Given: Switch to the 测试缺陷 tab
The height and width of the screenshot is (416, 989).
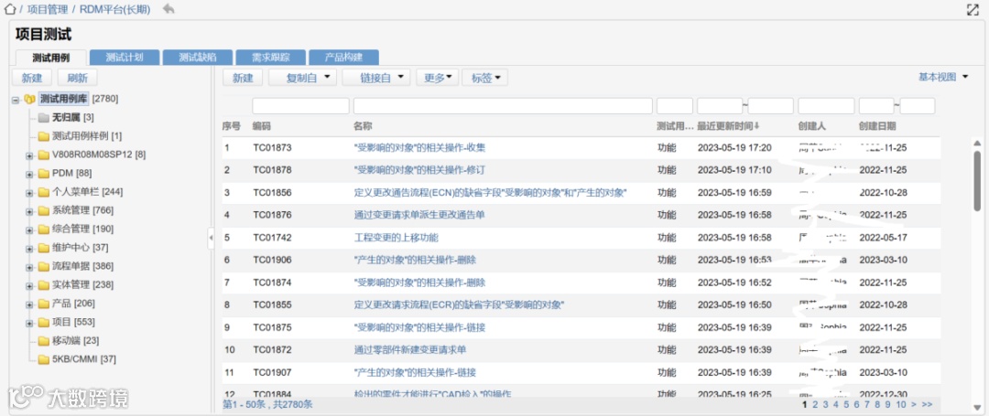Looking at the screenshot, I should [x=198, y=58].
